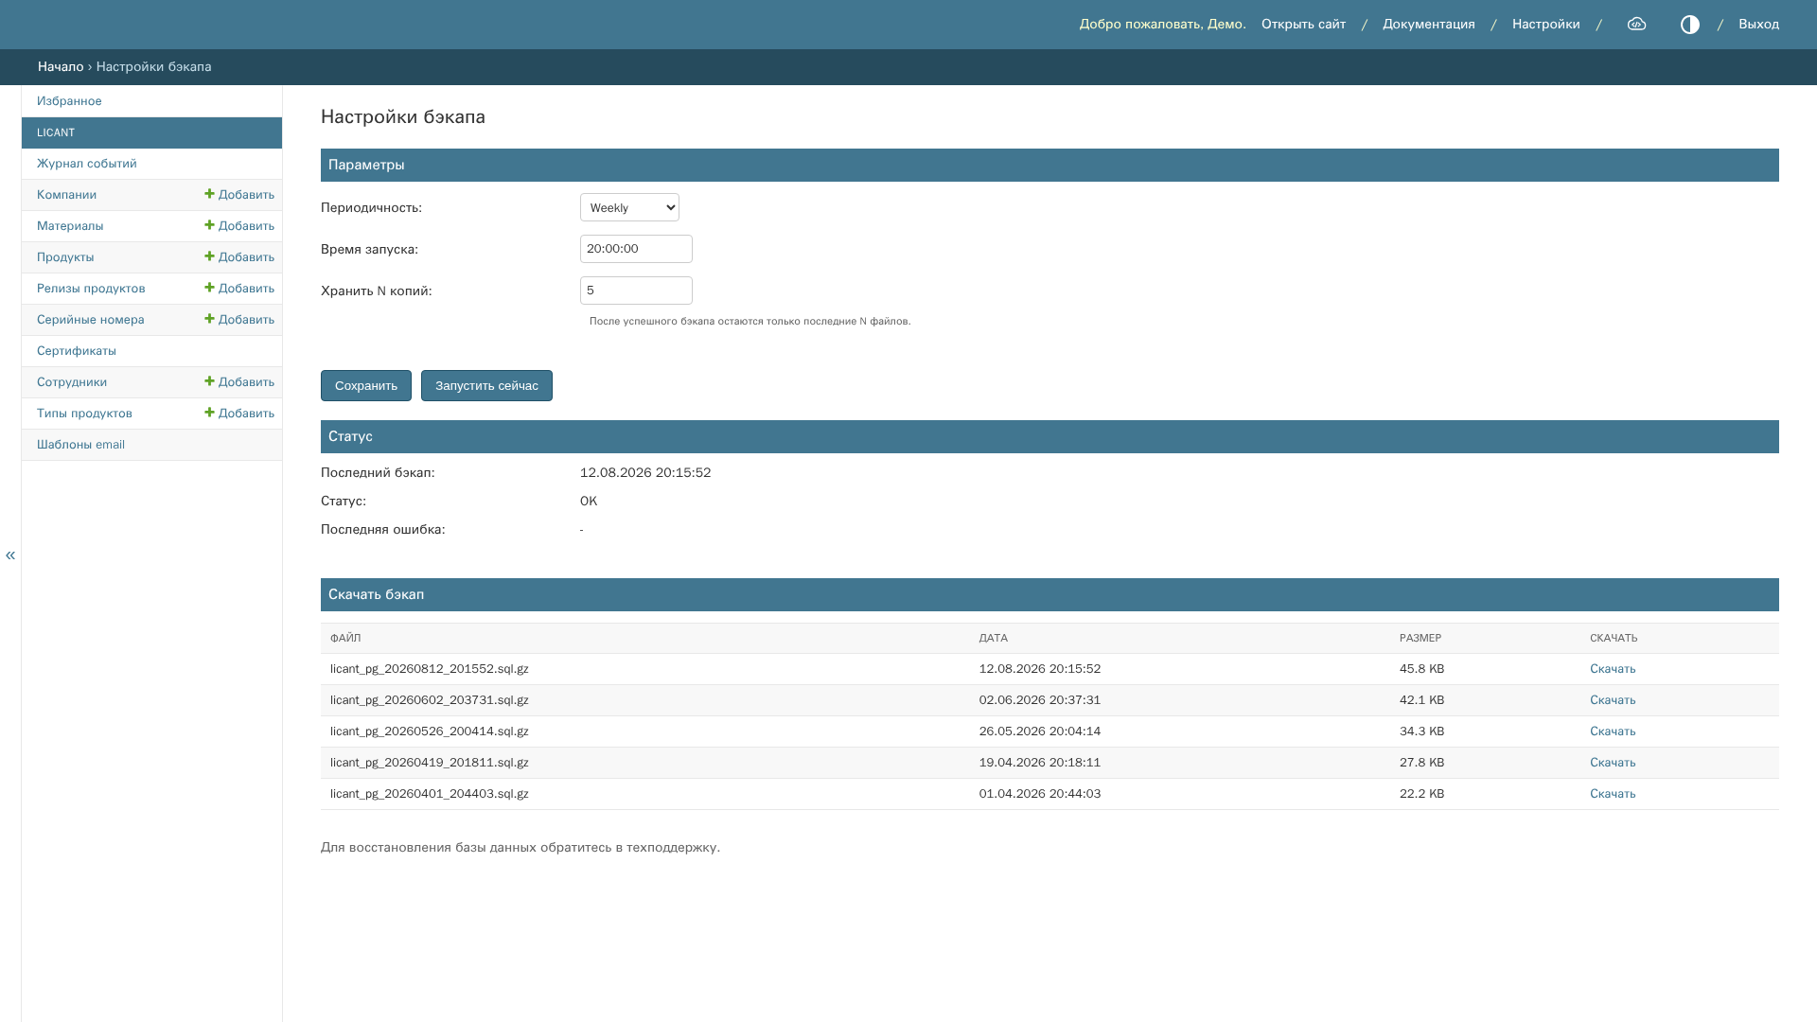
Task: Download licant_pg_20260401_204403.sql.gz backup
Action: (x=1613, y=794)
